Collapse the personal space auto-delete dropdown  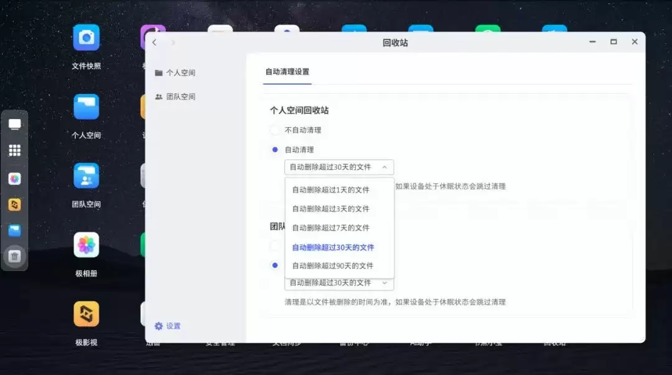click(x=339, y=167)
